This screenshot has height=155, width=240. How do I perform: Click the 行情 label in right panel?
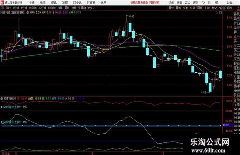click(x=237, y=105)
